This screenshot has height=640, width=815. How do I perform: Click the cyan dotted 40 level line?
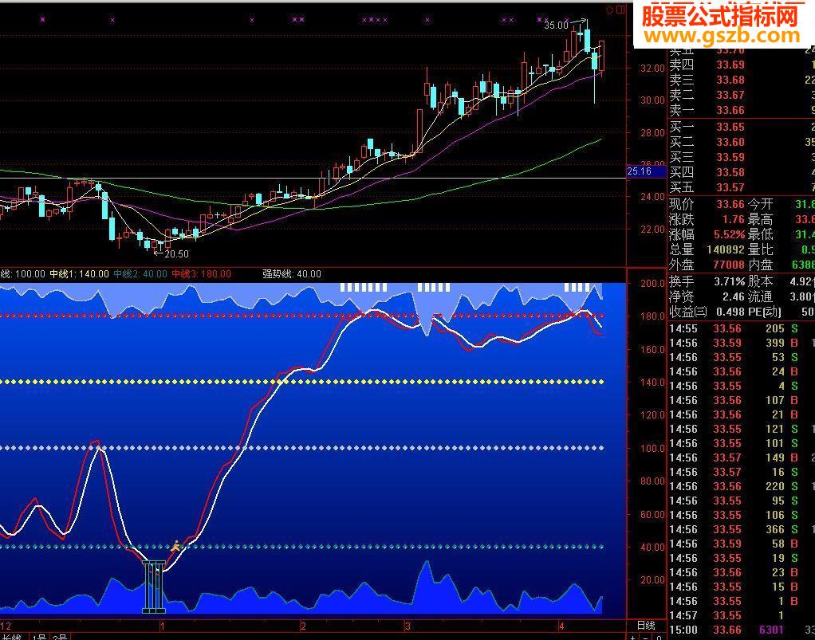point(301,547)
